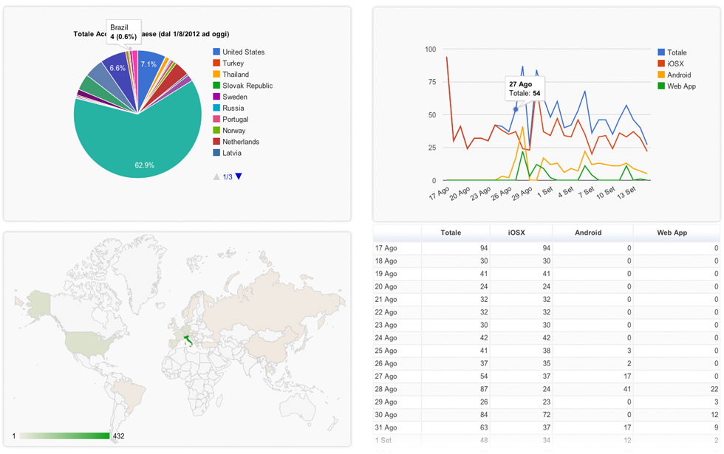Click the Portugal legend color square

(x=216, y=119)
